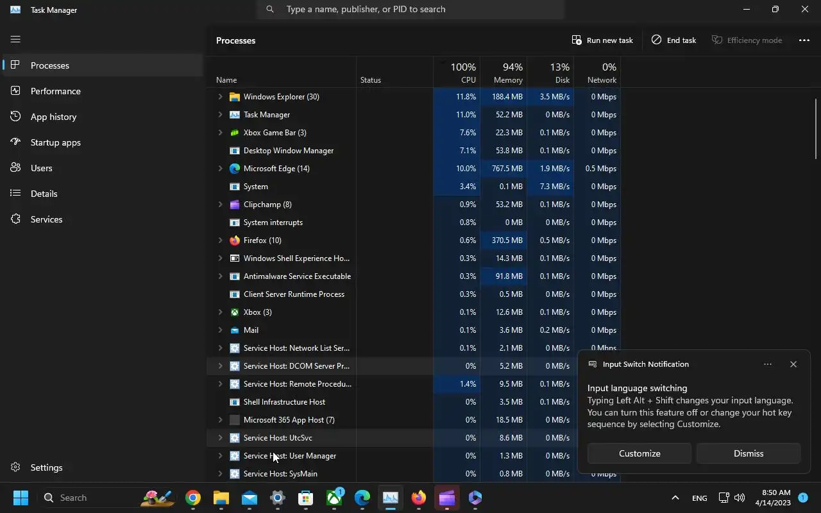This screenshot has width=821, height=513.
Task: Expand Windows Shell Experience Host row
Action: (x=220, y=258)
